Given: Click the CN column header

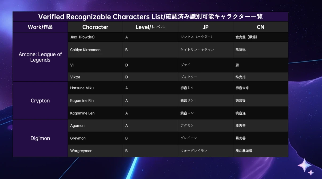Looking at the screenshot, I should [260, 27].
